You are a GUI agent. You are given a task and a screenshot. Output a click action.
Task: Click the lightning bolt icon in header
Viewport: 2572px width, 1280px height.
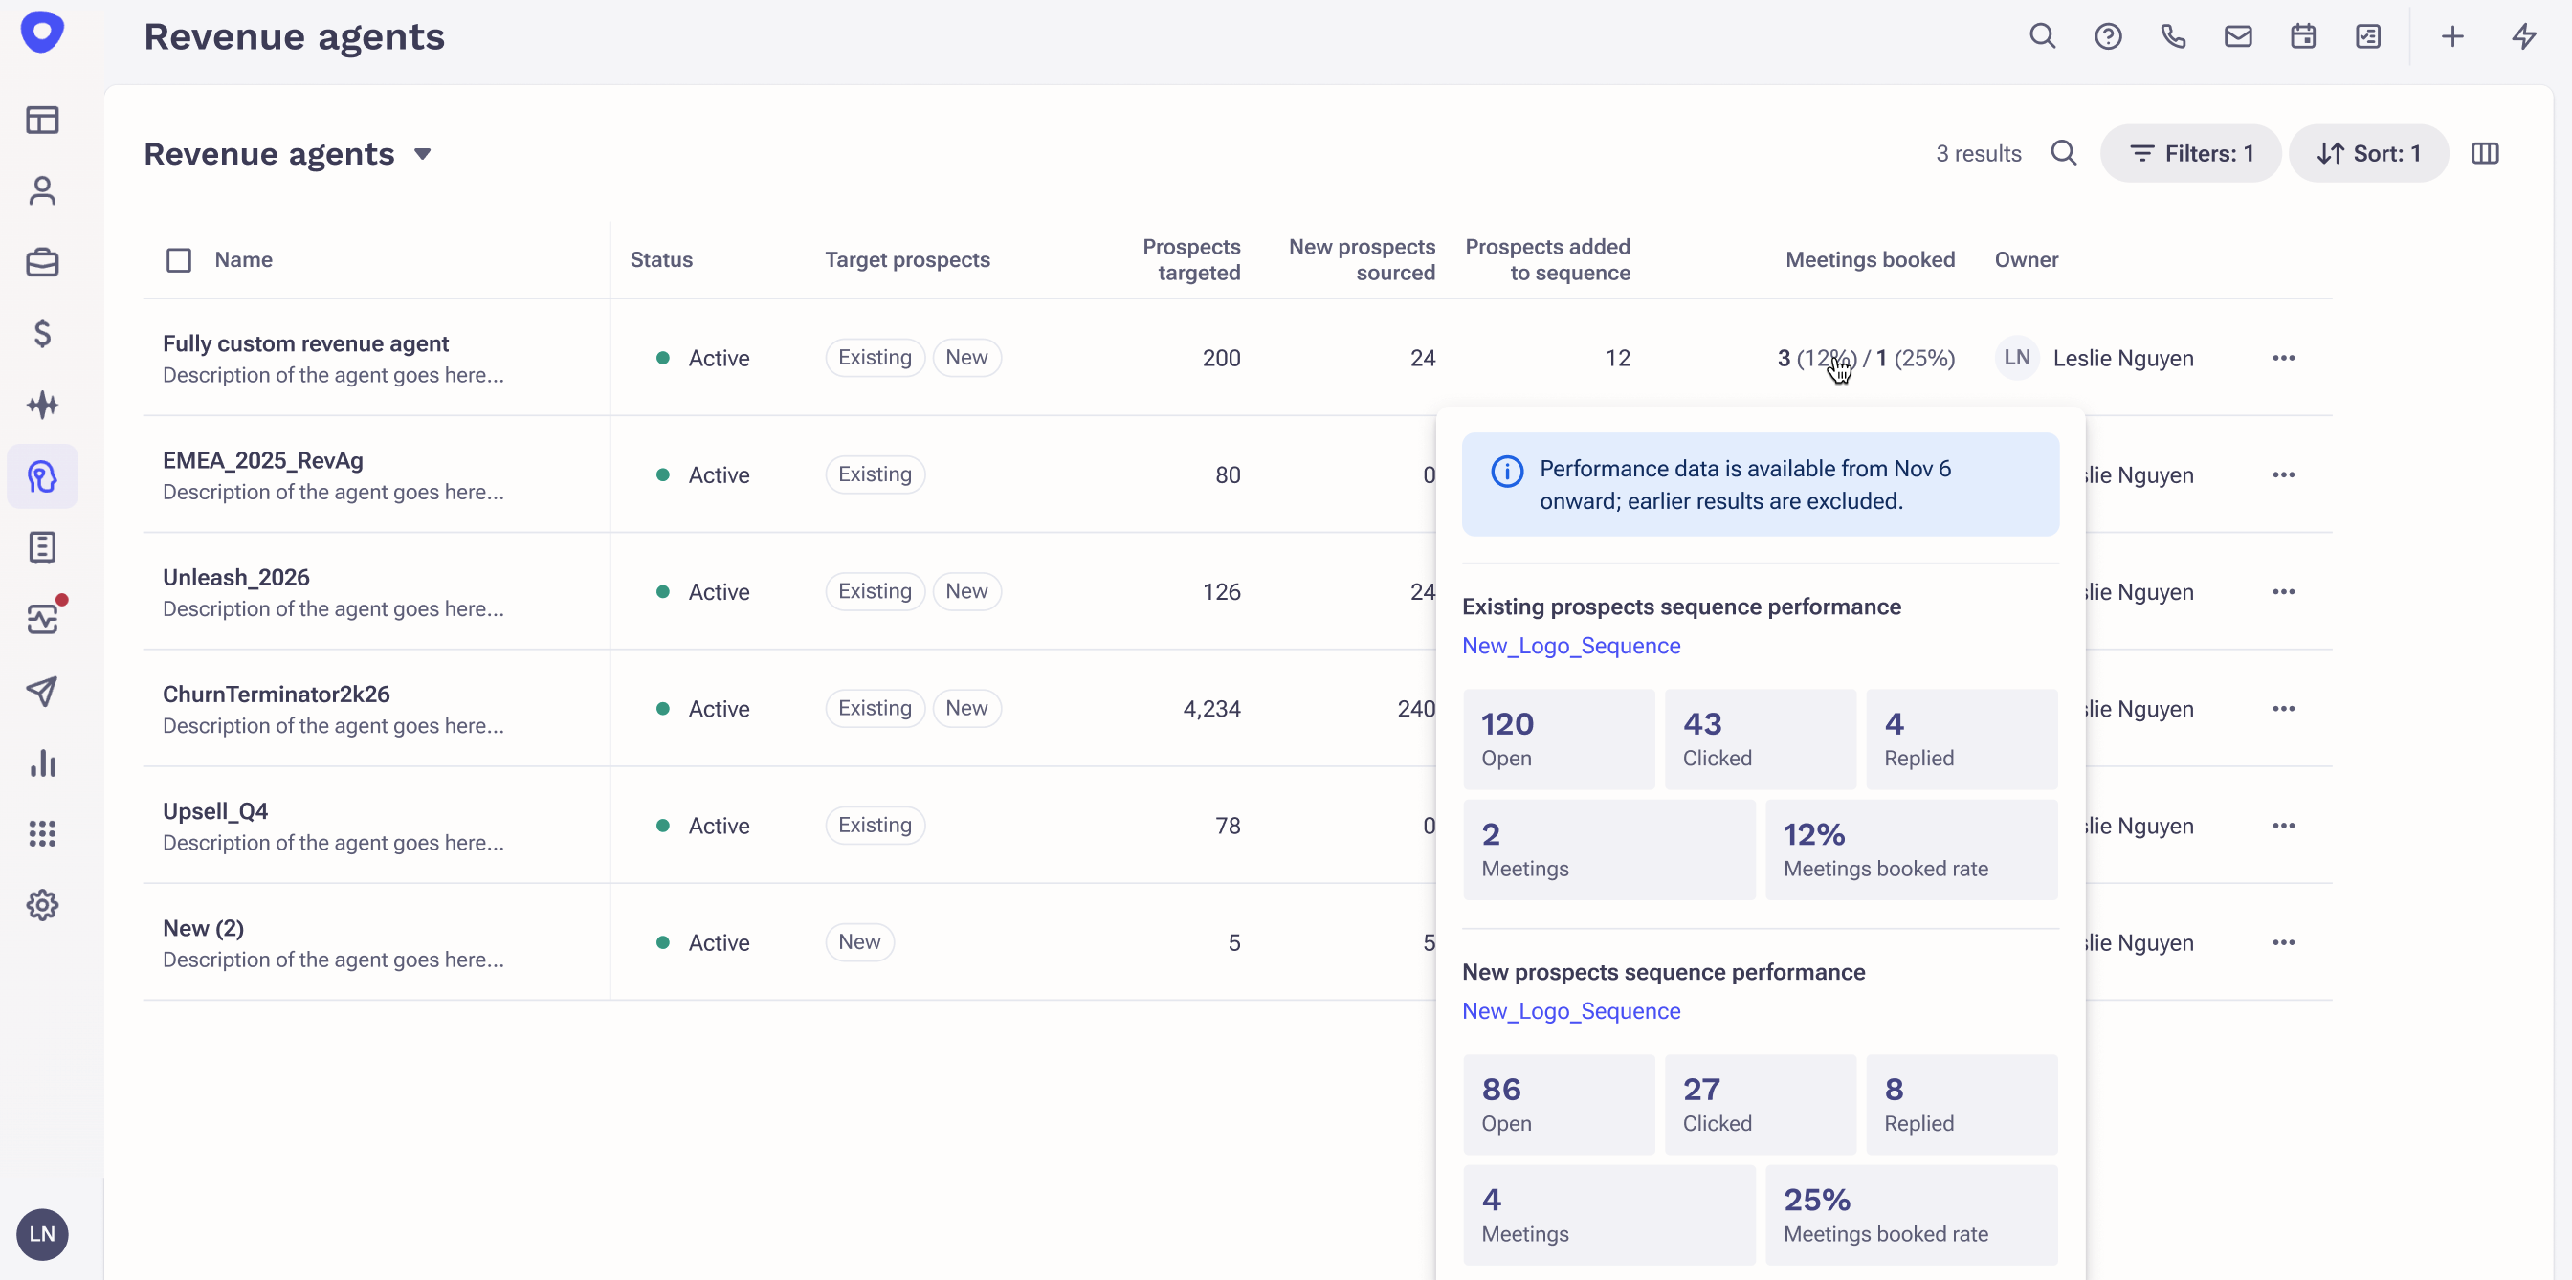[x=2523, y=37]
